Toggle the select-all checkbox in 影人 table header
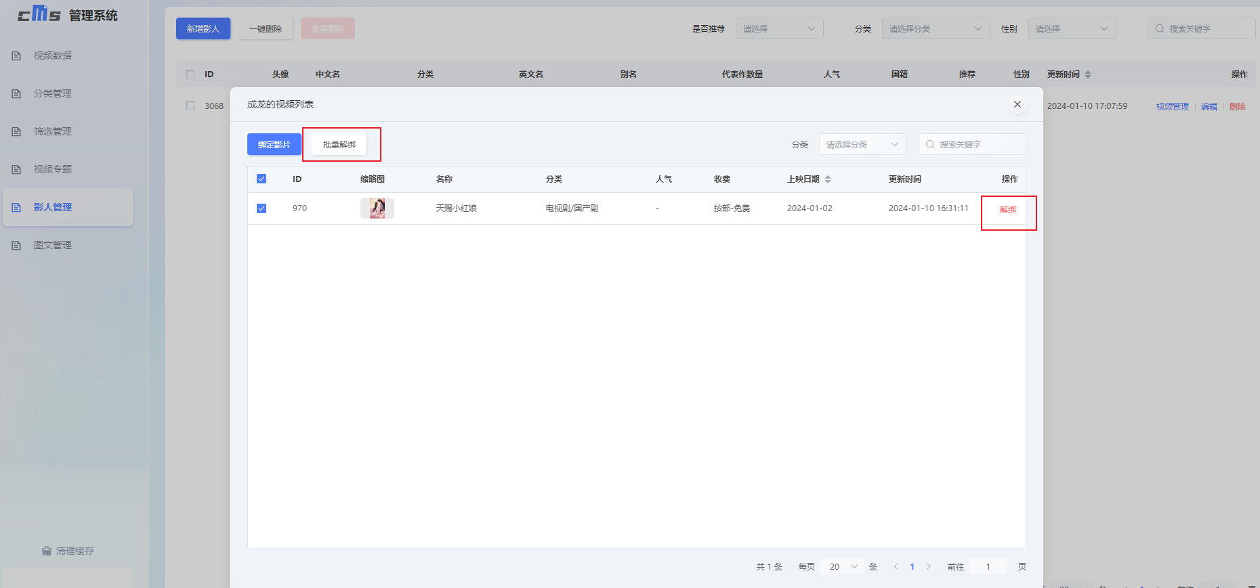Image resolution: width=1260 pixels, height=588 pixels. tap(190, 74)
